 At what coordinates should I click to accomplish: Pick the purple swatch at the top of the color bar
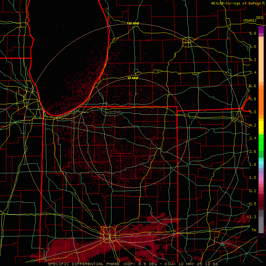(261, 30)
